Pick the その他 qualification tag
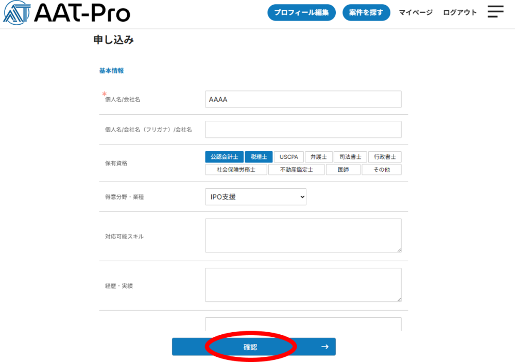This screenshot has width=515, height=362. (381, 170)
